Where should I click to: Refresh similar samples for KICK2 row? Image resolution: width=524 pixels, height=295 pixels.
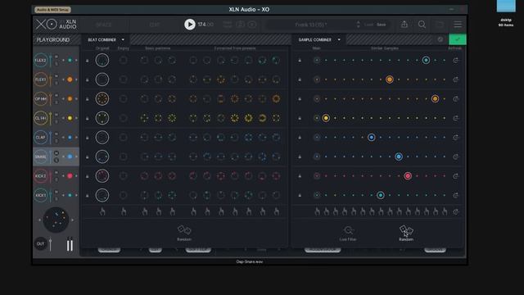(x=455, y=176)
